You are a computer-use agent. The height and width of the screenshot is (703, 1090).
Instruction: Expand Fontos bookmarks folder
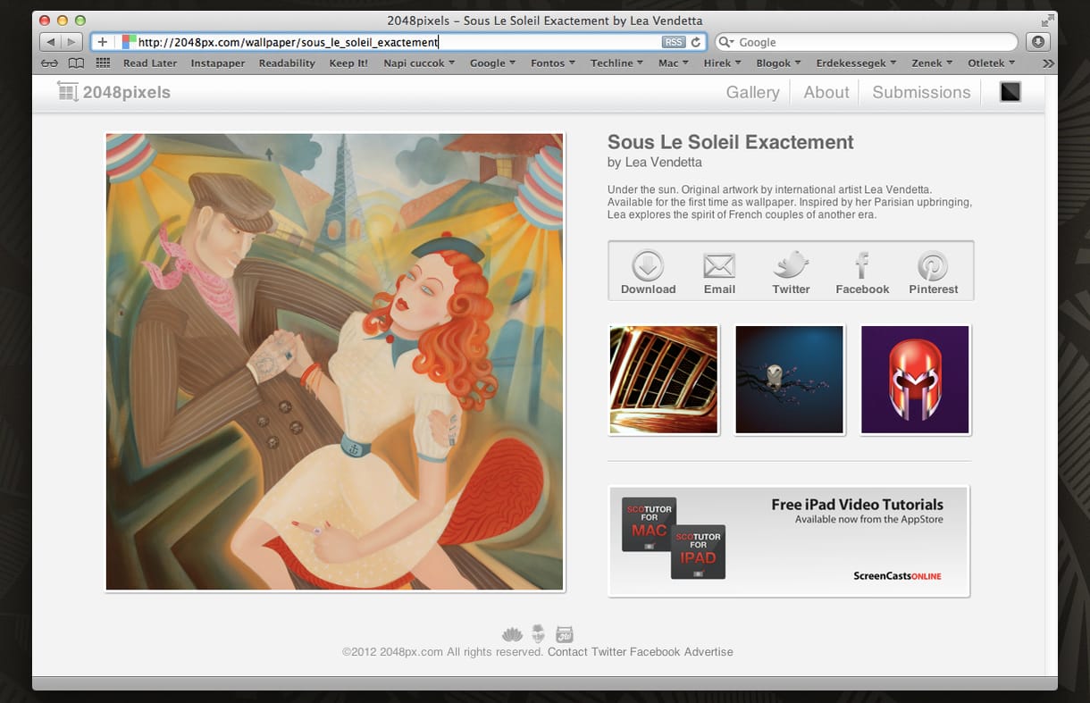[553, 63]
